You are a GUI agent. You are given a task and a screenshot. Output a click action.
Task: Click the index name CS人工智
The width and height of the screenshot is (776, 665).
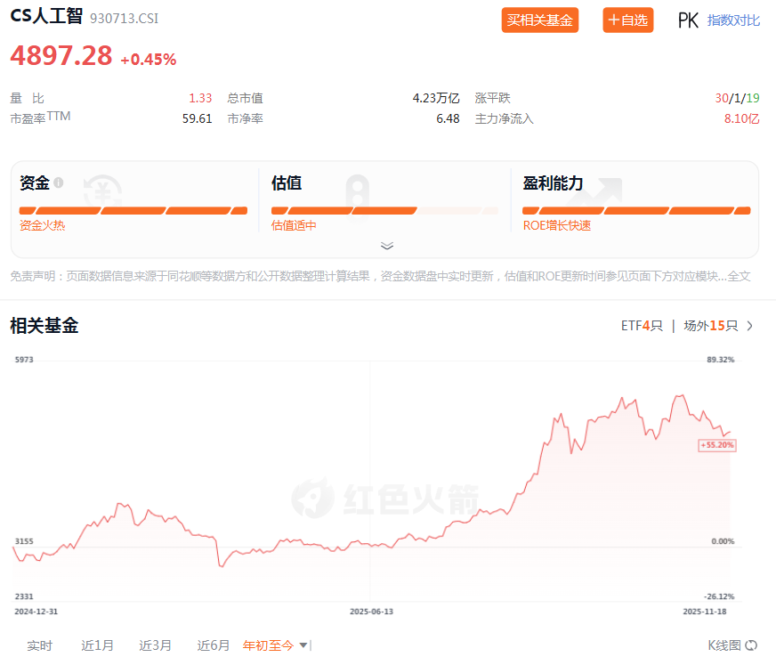[x=46, y=16]
